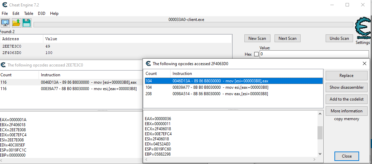This screenshot has width=372, height=164.
Task: Click value 100 in found list
Action: pos(49,53)
